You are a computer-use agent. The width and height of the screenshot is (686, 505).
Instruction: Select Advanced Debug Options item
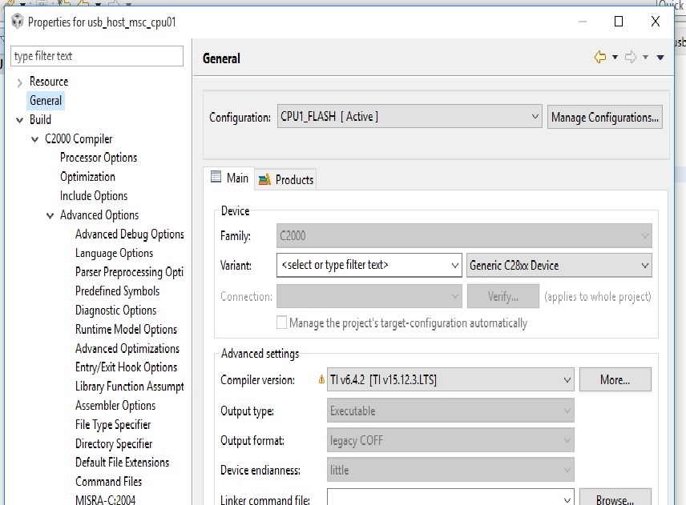coord(130,234)
